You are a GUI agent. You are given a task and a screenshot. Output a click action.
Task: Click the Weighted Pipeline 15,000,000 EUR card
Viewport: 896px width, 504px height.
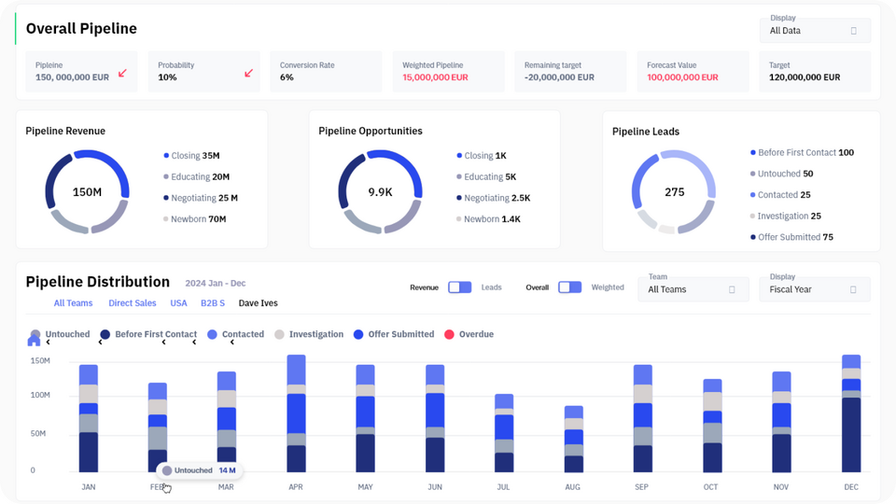[x=448, y=72]
